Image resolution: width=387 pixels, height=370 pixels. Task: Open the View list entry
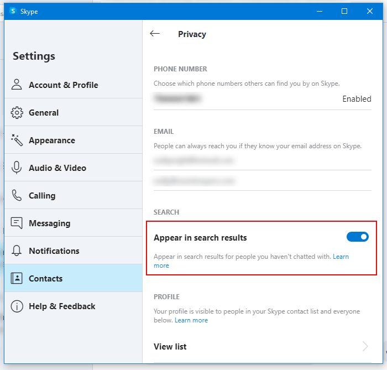pyautogui.click(x=263, y=347)
